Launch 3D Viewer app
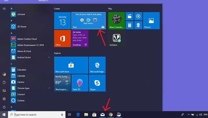The width and height of the screenshot is (208, 118). [31, 27]
